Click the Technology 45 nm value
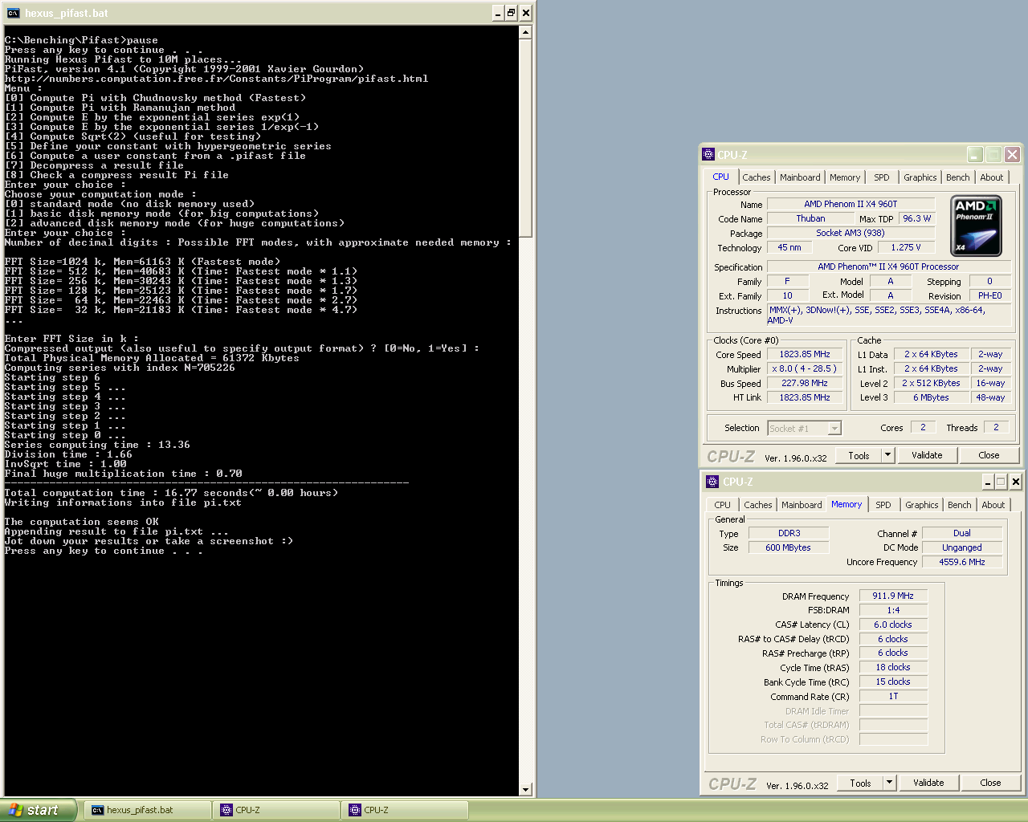Image resolution: width=1028 pixels, height=822 pixels. pyautogui.click(x=789, y=247)
